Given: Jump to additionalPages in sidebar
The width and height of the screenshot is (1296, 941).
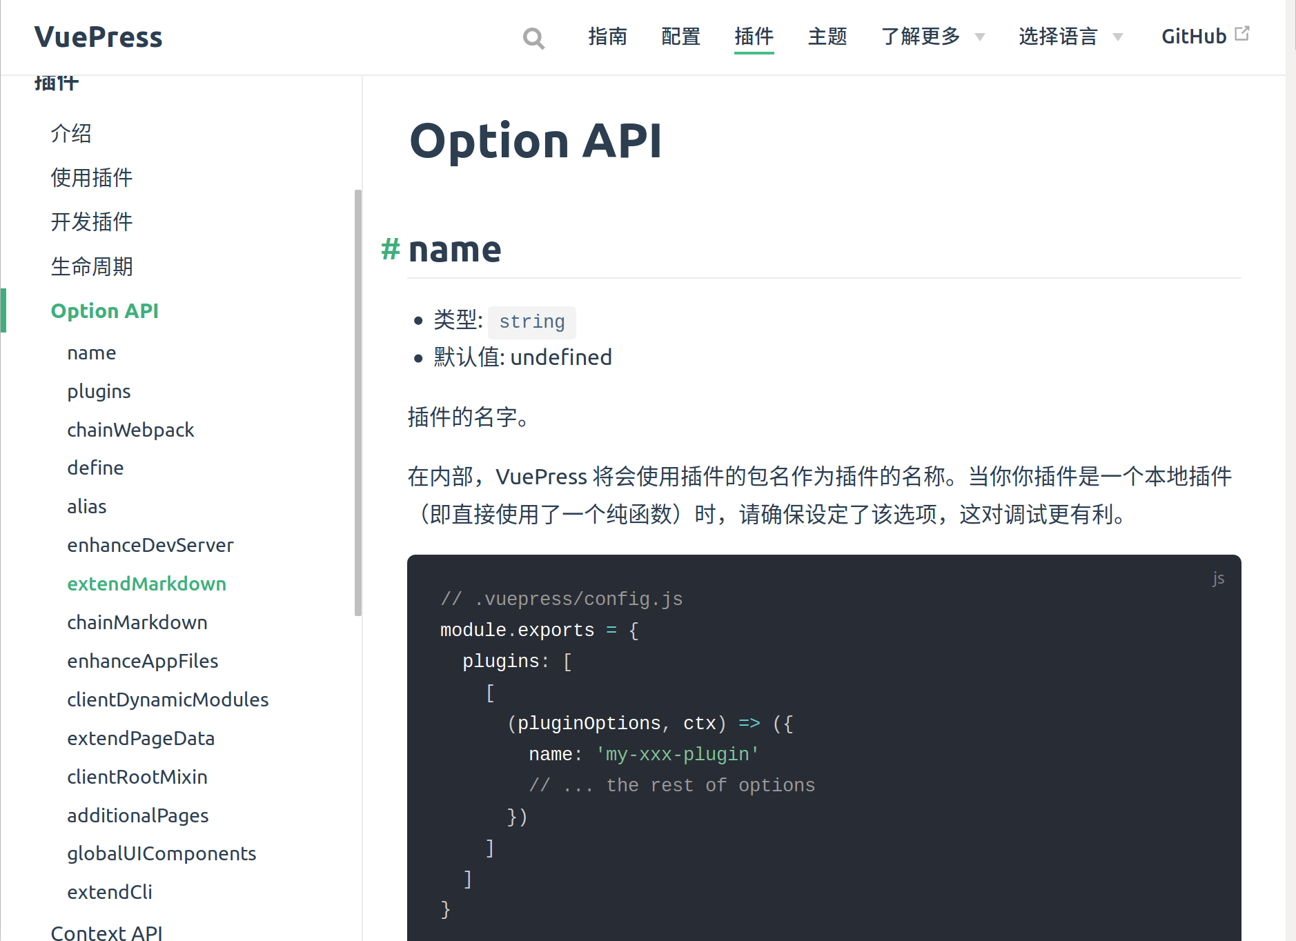Looking at the screenshot, I should coord(138,815).
